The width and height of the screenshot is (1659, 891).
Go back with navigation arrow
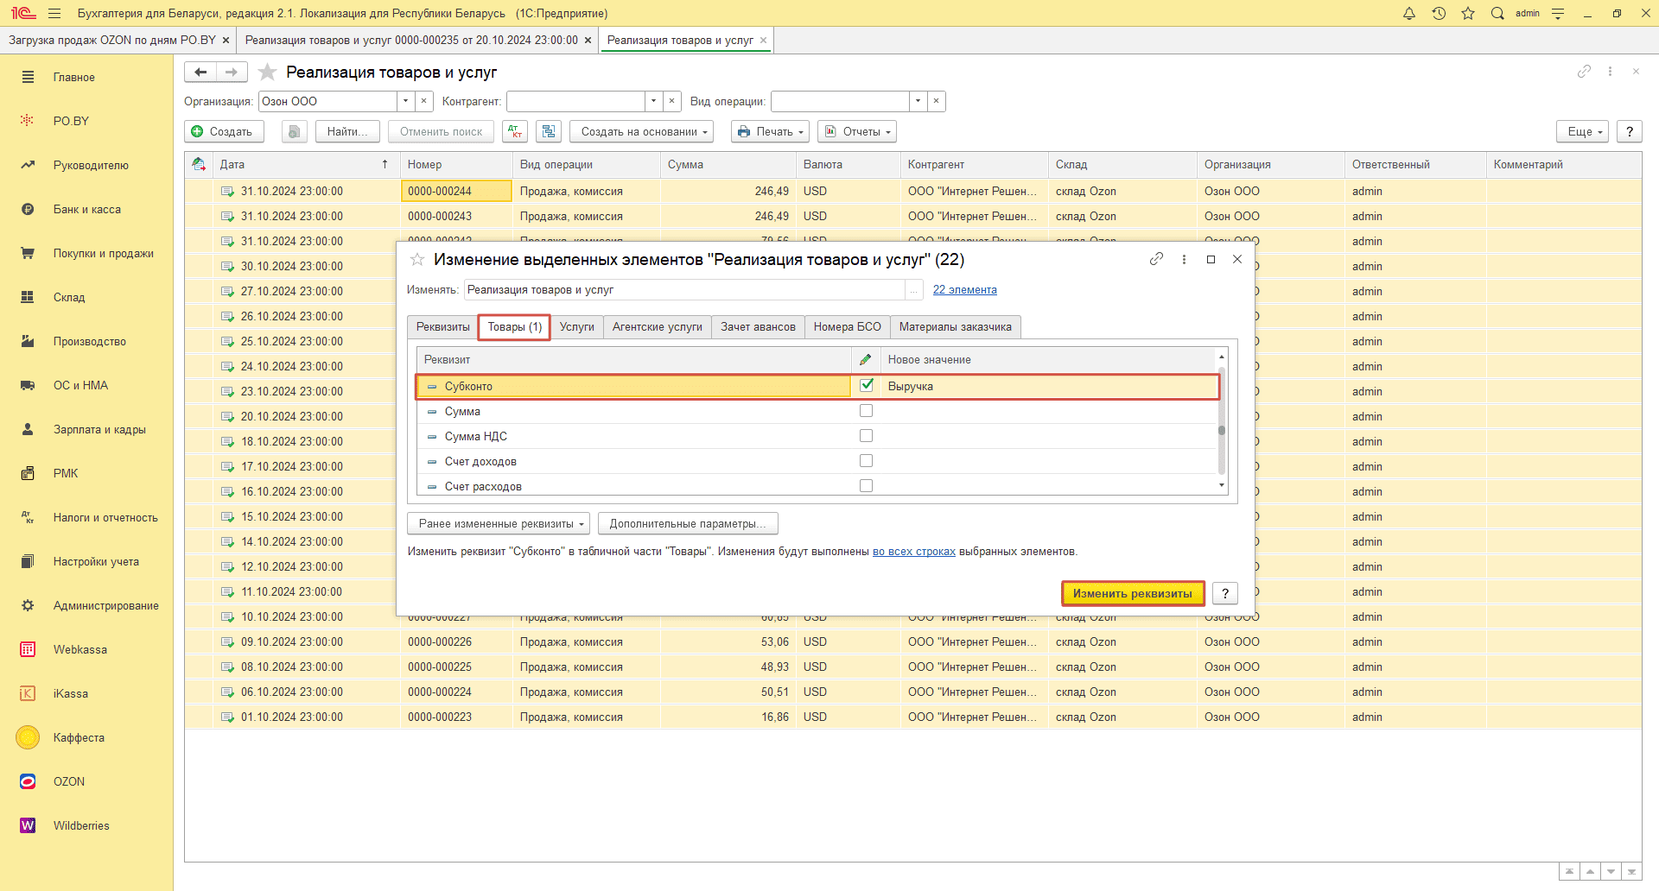coord(200,73)
